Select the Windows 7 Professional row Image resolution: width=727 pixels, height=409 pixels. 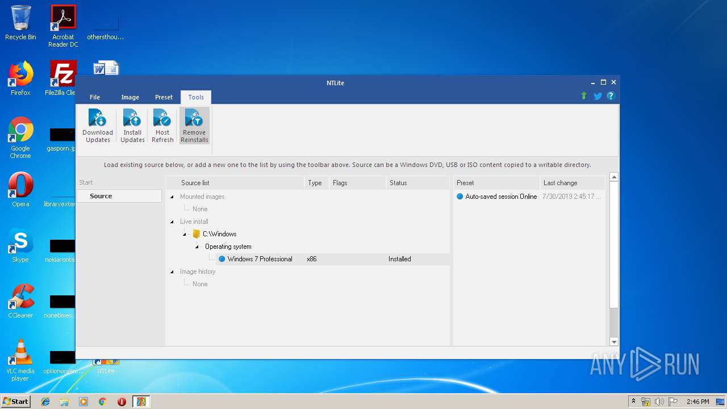(x=332, y=259)
